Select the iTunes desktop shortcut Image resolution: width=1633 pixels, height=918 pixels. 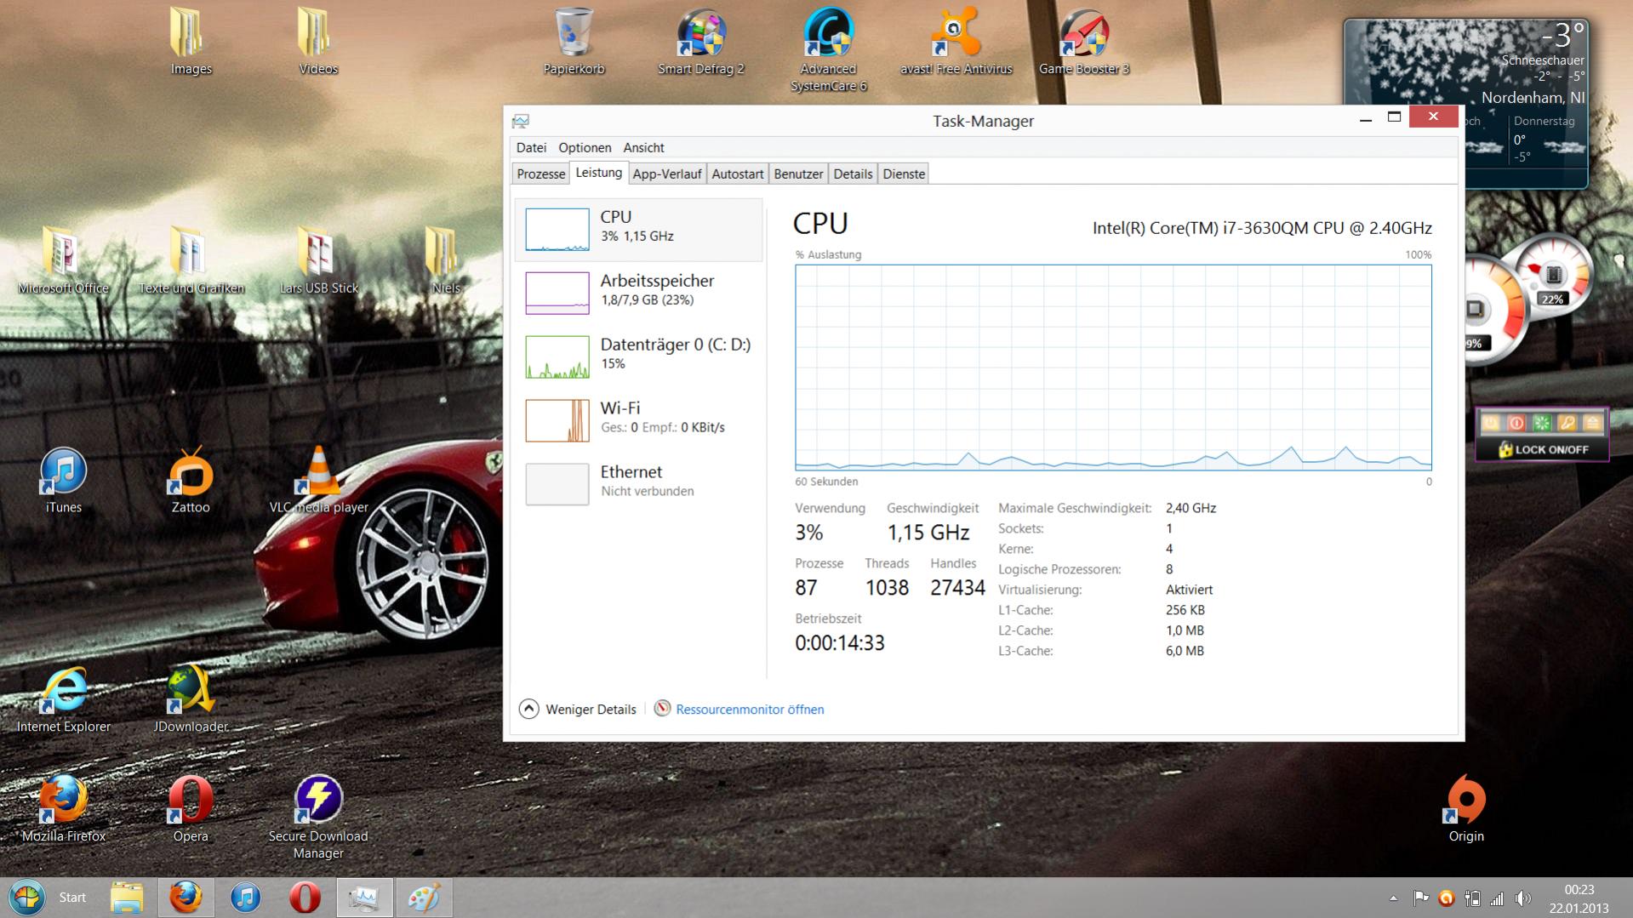(64, 480)
